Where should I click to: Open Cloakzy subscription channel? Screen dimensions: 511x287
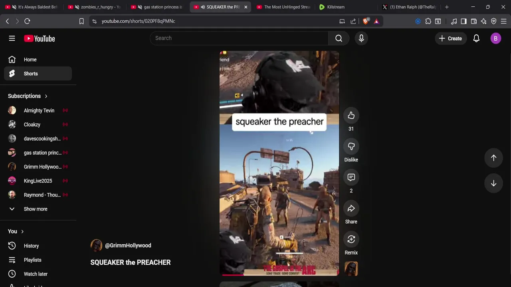(38, 124)
